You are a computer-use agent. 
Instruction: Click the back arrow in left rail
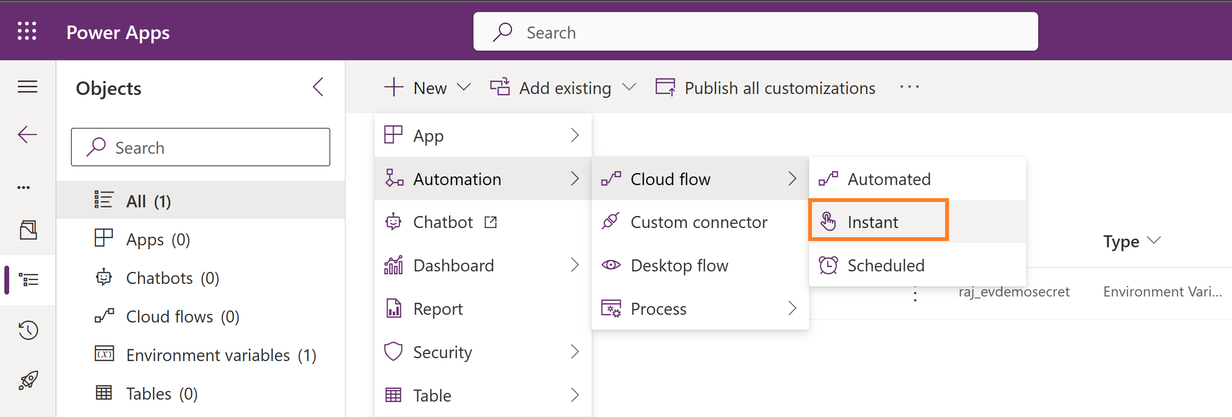27,134
